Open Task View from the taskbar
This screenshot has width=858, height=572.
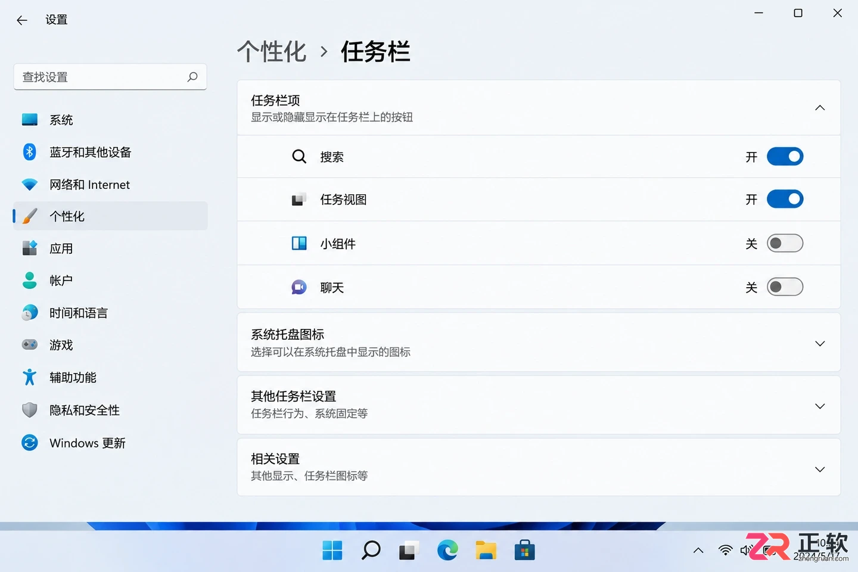pos(409,551)
